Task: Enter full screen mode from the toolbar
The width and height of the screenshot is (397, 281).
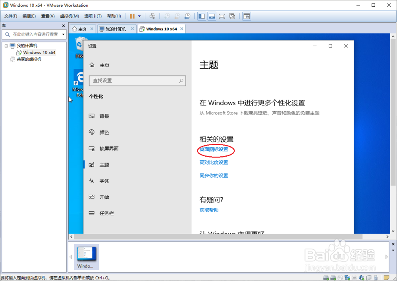Action: pyautogui.click(x=222, y=16)
